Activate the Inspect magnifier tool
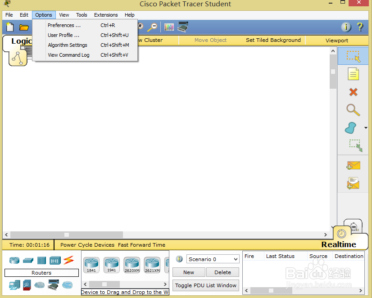This screenshot has width=372, height=298. tap(353, 110)
